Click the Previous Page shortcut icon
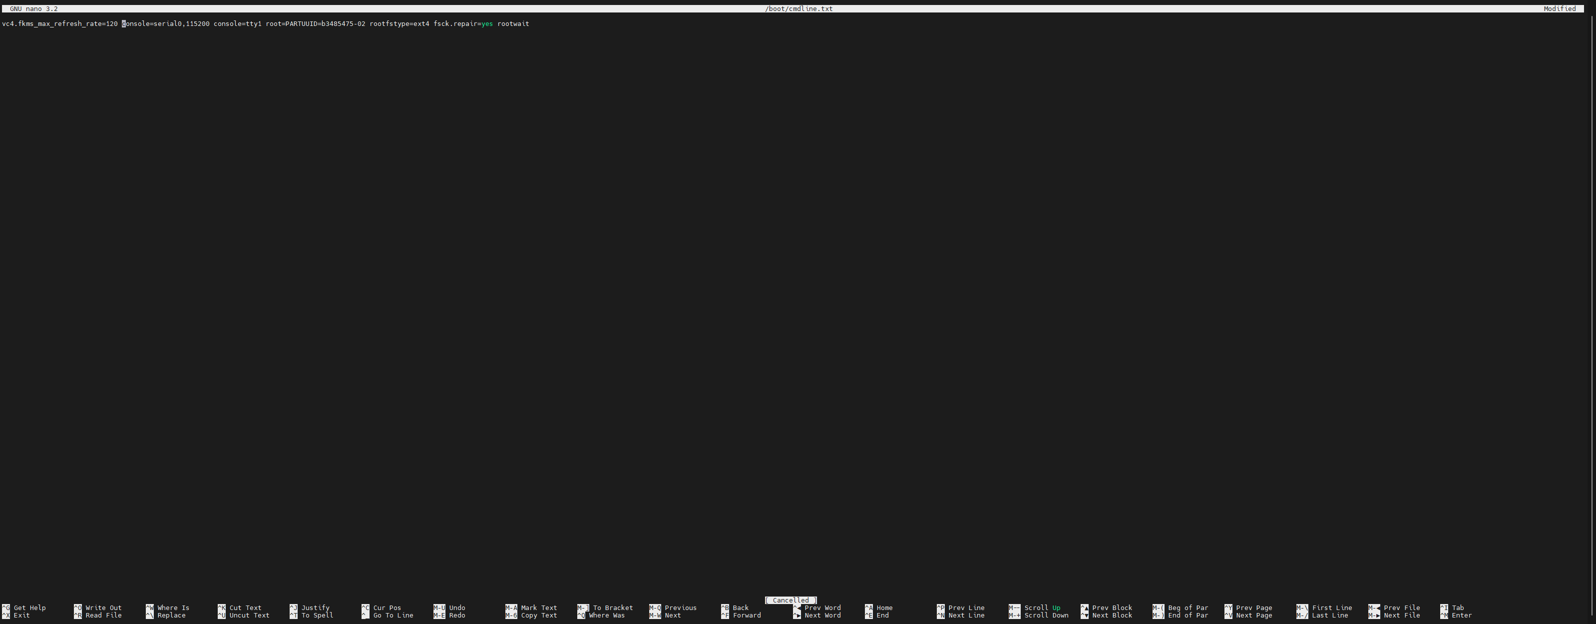Viewport: 1596px width, 624px height. click(1230, 607)
